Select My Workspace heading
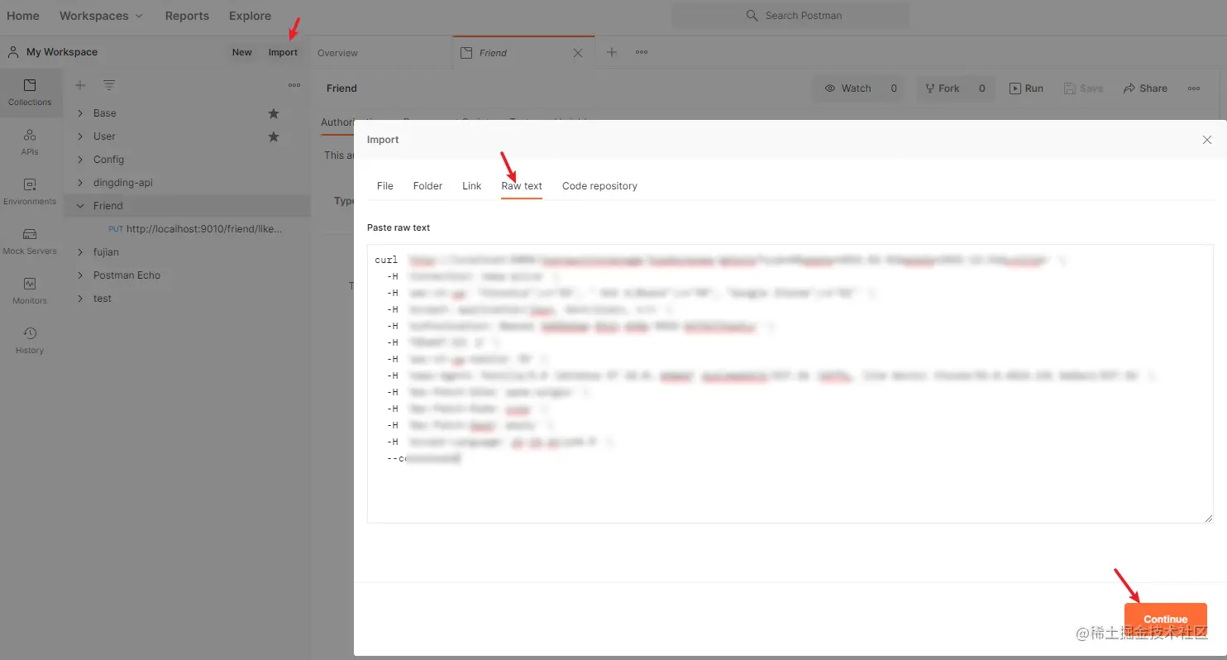This screenshot has width=1227, height=660. coord(62,52)
